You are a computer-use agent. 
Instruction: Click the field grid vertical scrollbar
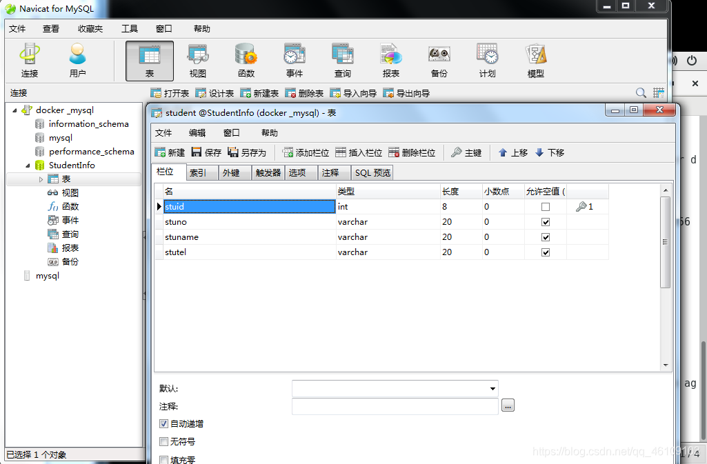click(x=666, y=242)
